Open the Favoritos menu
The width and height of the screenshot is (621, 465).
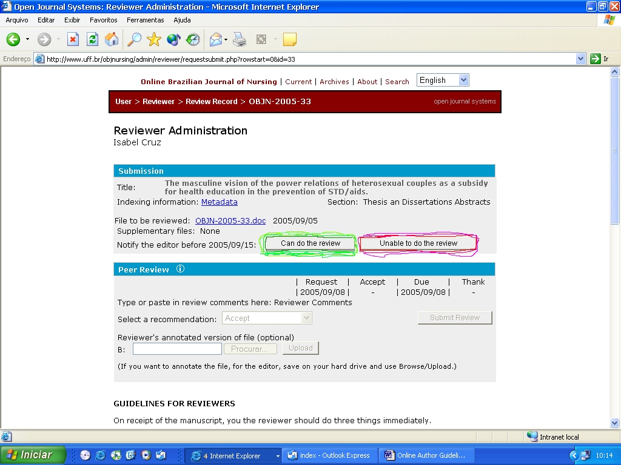tap(103, 20)
